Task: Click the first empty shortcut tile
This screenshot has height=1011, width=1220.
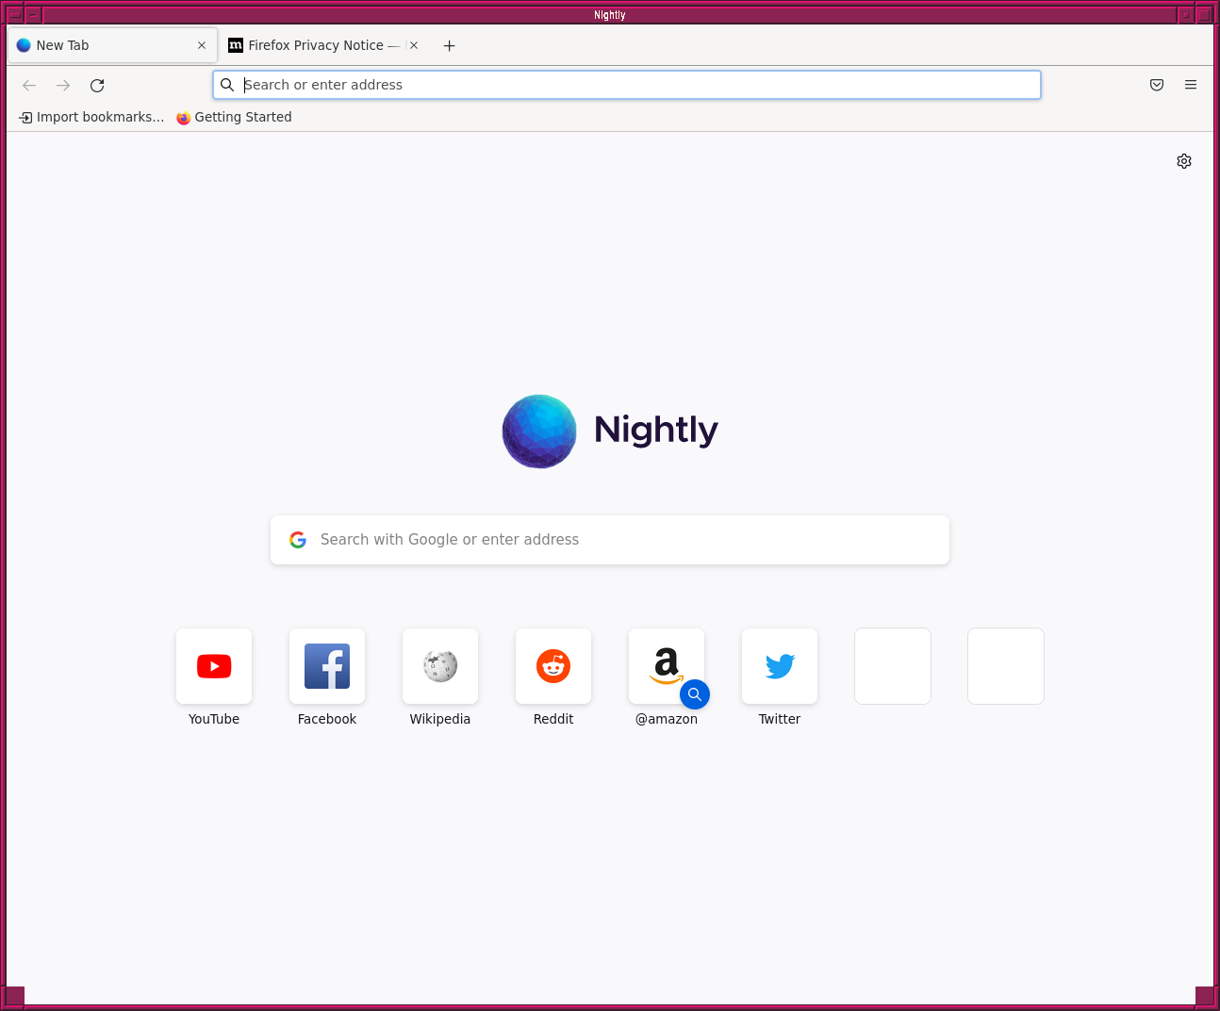Action: [893, 666]
